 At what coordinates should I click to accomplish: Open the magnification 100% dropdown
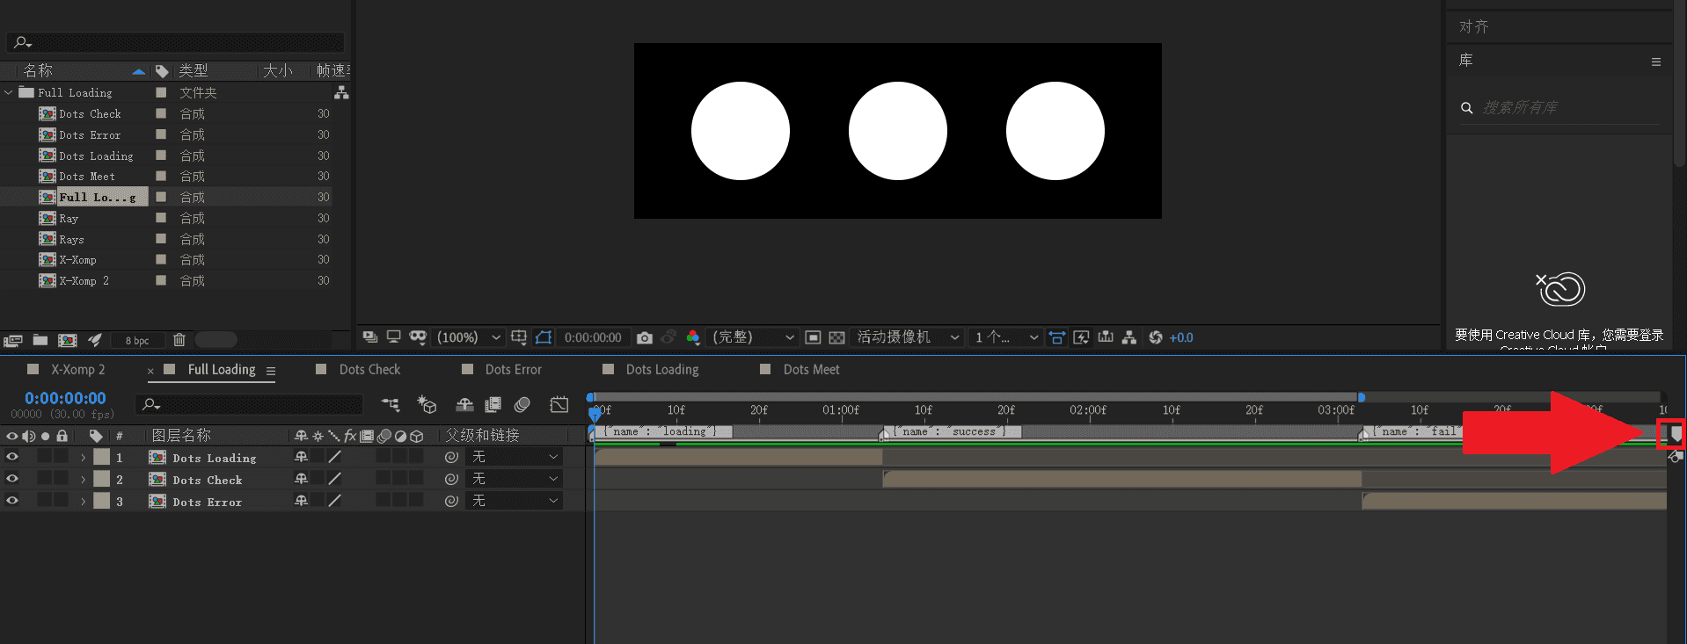[x=469, y=337]
